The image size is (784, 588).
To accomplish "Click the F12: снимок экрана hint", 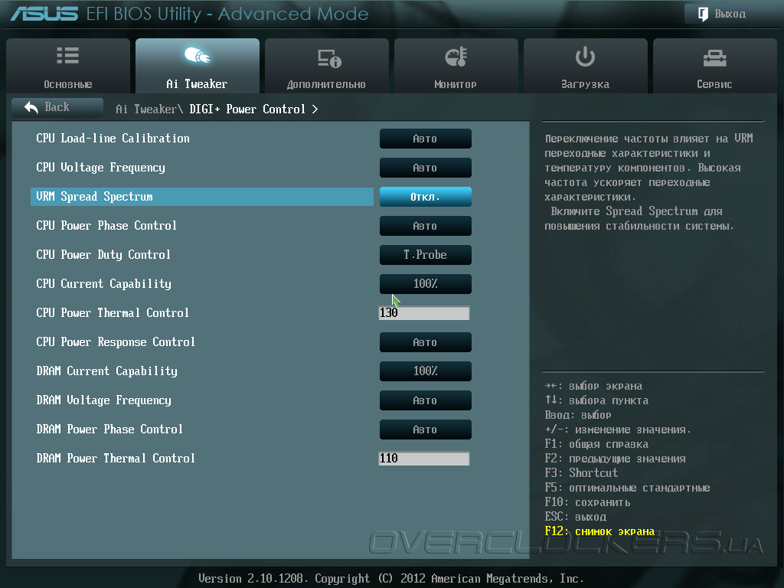I will pos(599,531).
